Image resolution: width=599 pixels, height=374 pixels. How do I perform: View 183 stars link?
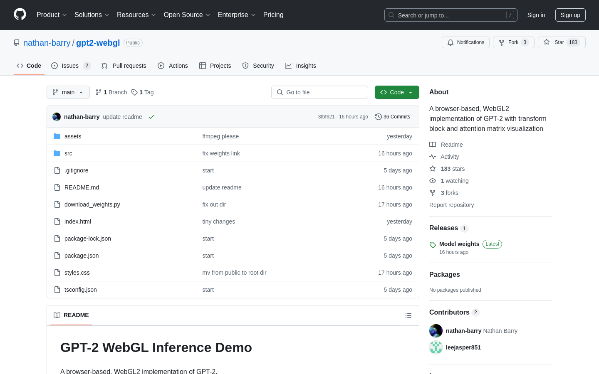(453, 169)
